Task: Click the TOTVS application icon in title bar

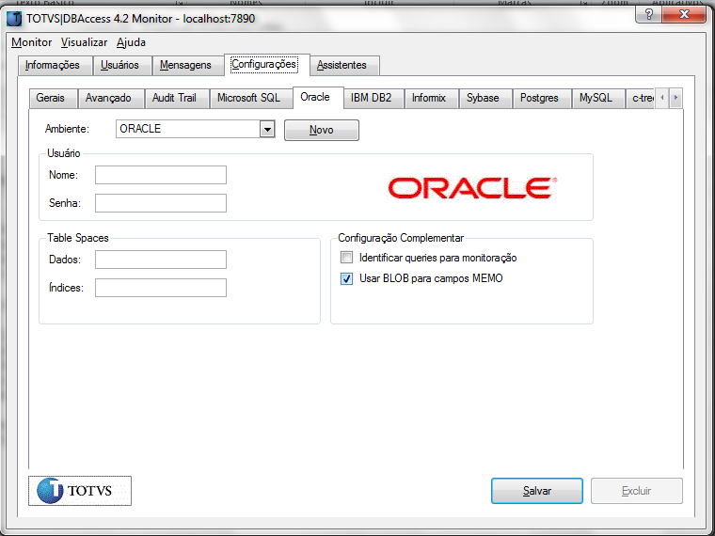Action: pyautogui.click(x=14, y=19)
